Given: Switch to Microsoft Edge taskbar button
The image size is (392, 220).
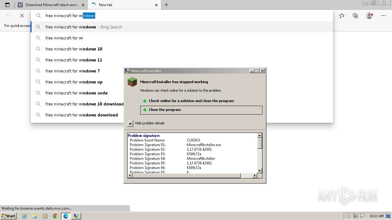Looking at the screenshot, I should click(x=66, y=216).
